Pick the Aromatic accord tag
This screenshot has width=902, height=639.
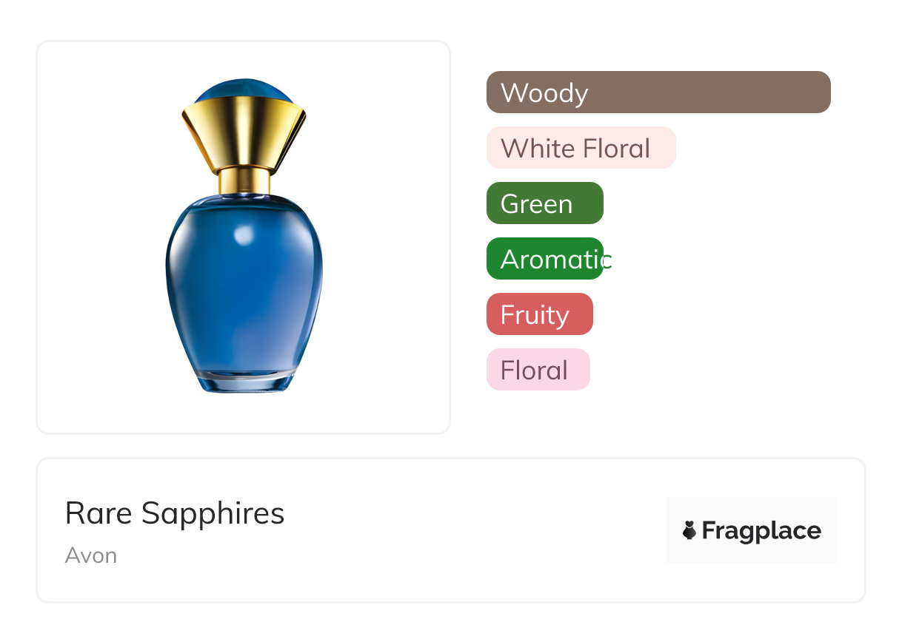544,259
